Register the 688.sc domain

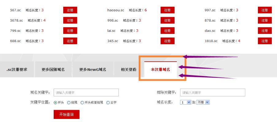coord(70,41)
